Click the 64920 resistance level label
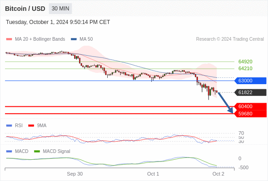 click(x=245, y=62)
